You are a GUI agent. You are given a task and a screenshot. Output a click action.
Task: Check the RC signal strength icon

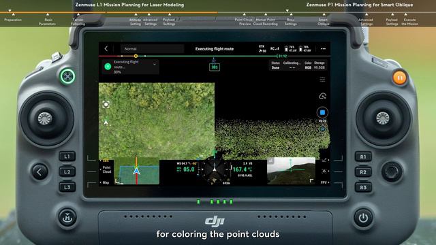click(275, 48)
